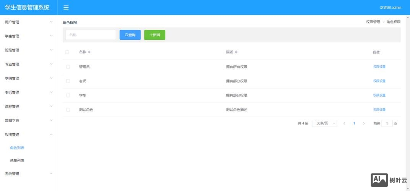Go to next page arrow
The width and height of the screenshot is (410, 191).
(x=364, y=123)
